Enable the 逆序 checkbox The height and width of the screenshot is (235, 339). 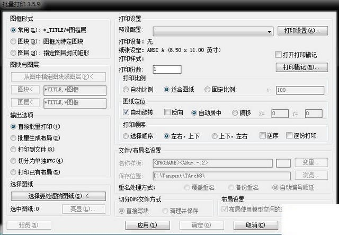click(263, 136)
